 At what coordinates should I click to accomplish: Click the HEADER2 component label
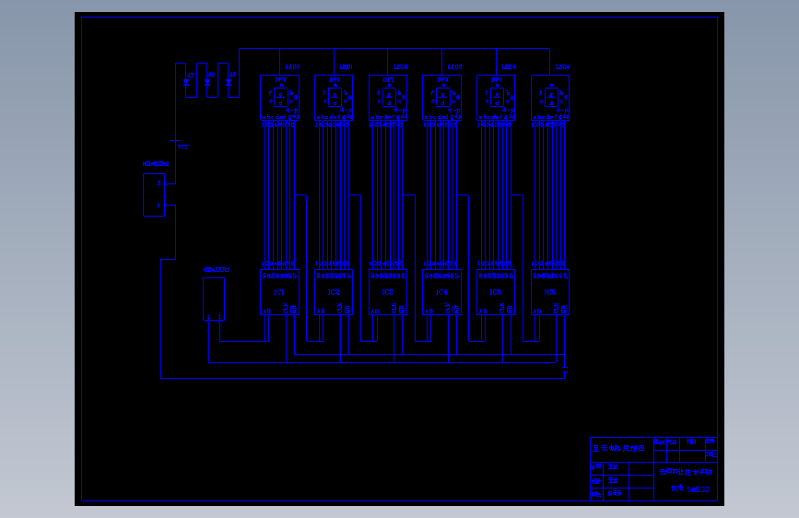156,164
